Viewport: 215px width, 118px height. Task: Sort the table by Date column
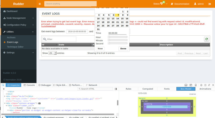[75, 45]
